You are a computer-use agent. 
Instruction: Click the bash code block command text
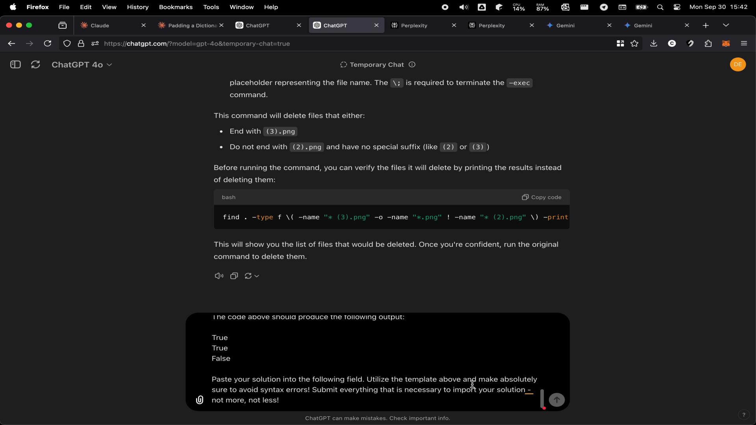pyautogui.click(x=395, y=217)
